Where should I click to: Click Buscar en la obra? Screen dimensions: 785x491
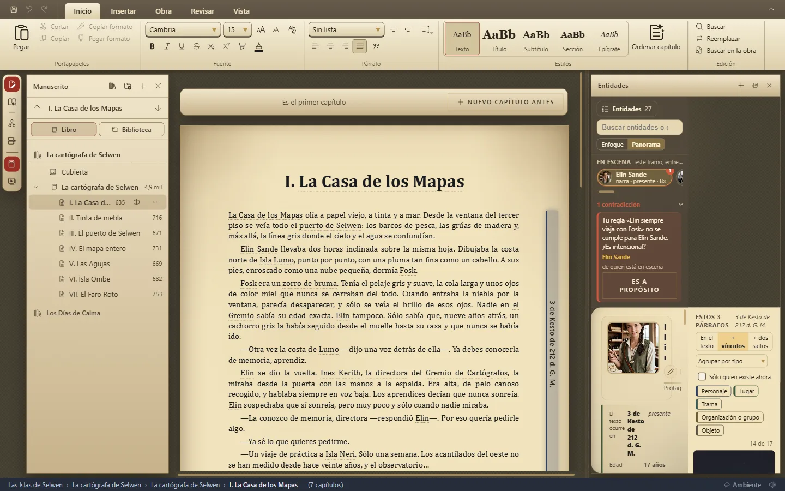[x=726, y=51]
